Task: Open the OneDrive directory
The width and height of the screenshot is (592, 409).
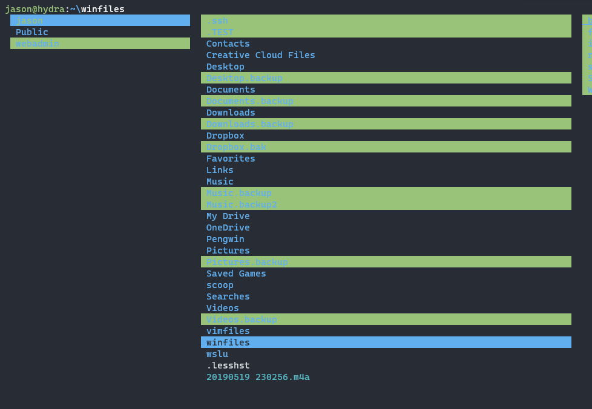Action: [x=228, y=227]
